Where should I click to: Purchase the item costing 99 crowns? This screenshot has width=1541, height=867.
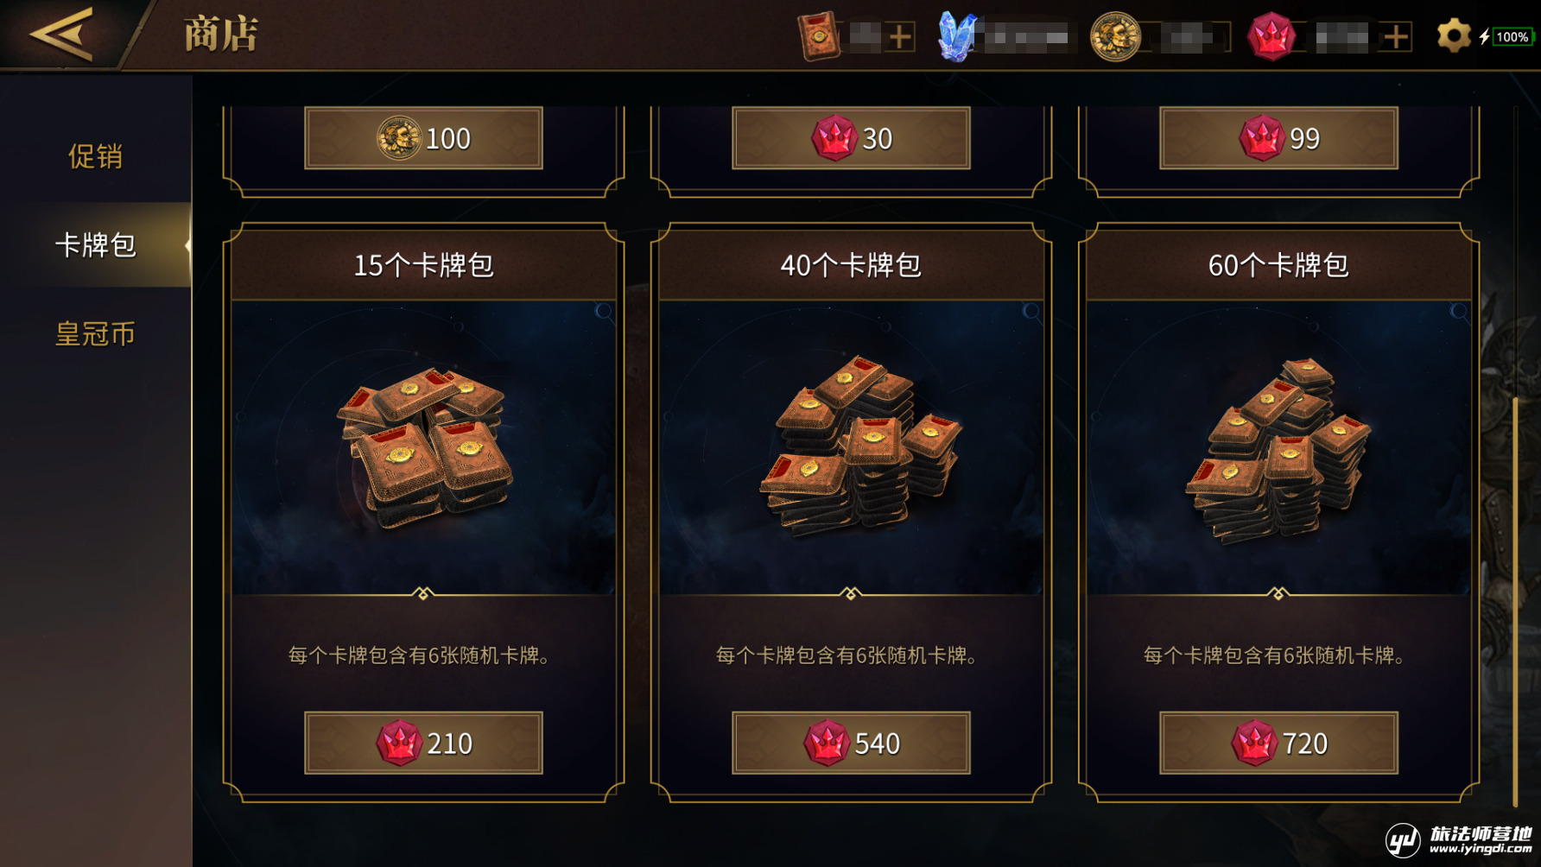1278,138
